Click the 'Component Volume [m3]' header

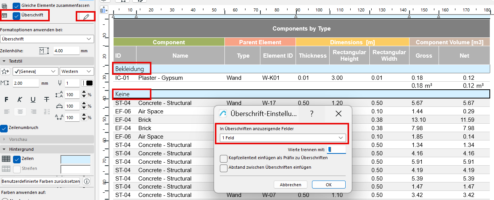[x=450, y=42]
